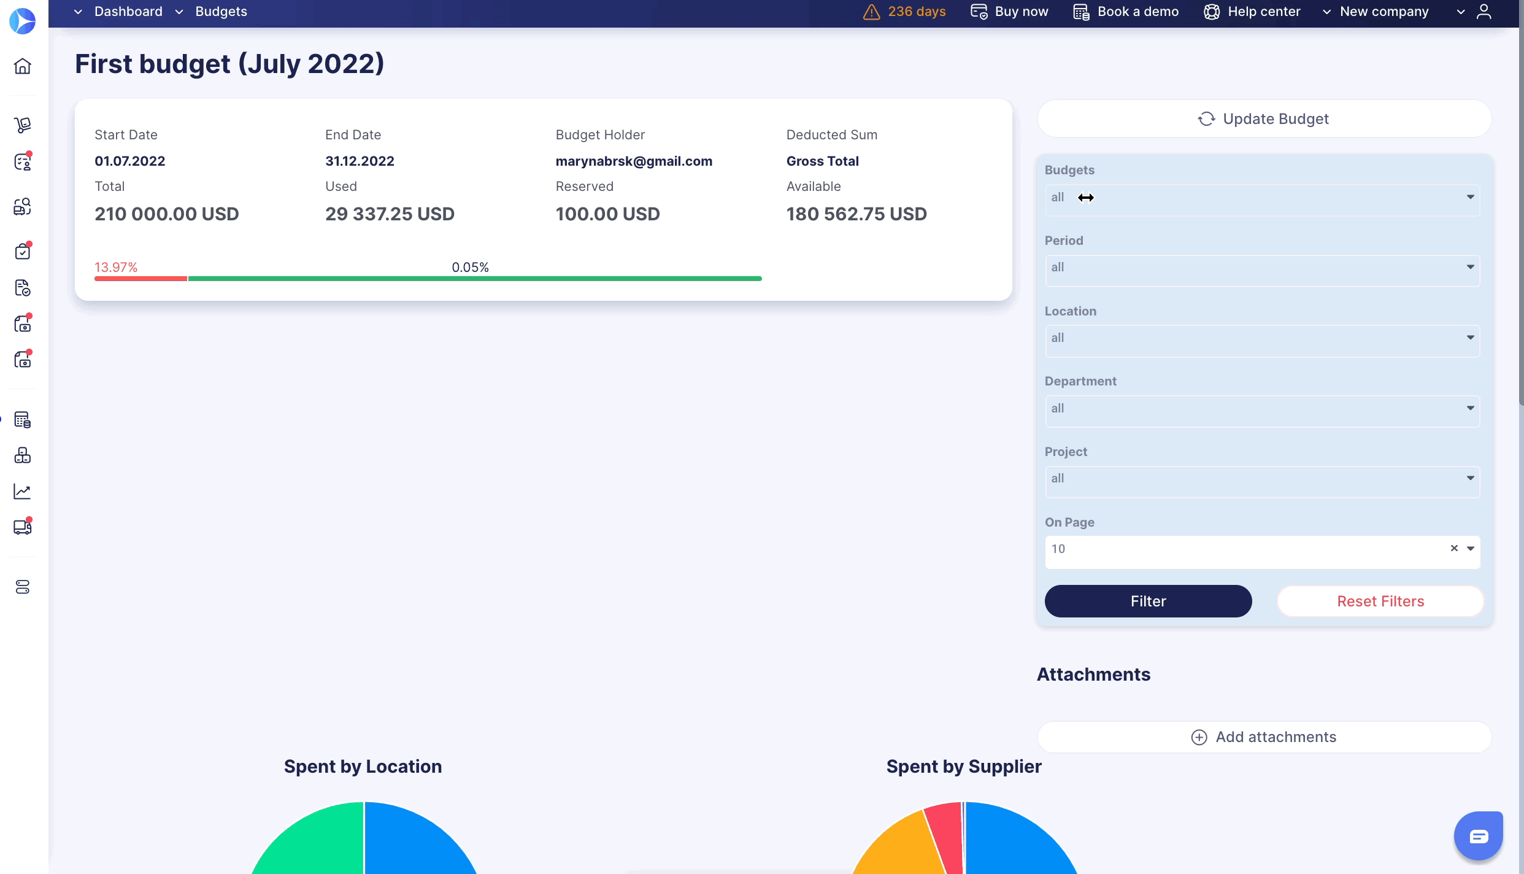1524x874 pixels.
Task: Open the line chart reports sidebar icon
Action: pyautogui.click(x=23, y=491)
